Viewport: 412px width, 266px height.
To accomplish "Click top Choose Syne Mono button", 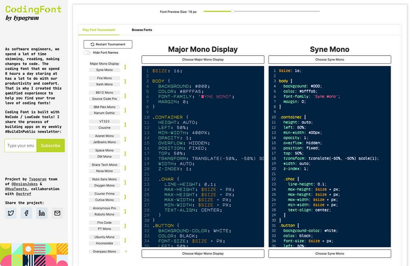I will [330, 60].
